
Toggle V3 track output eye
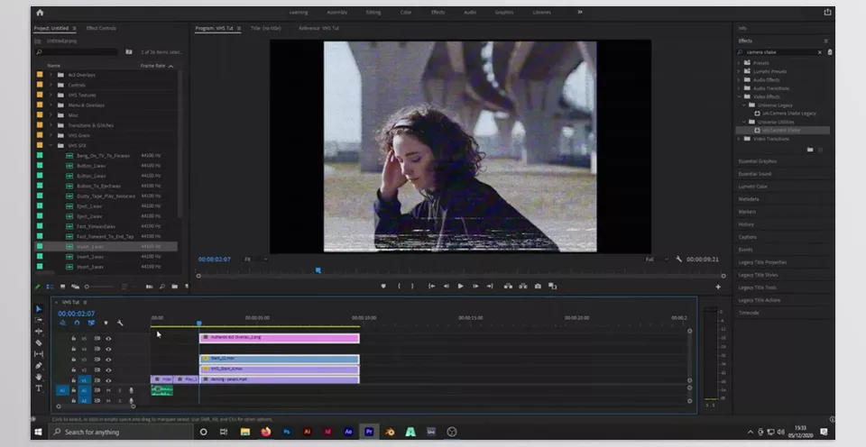[x=108, y=360]
